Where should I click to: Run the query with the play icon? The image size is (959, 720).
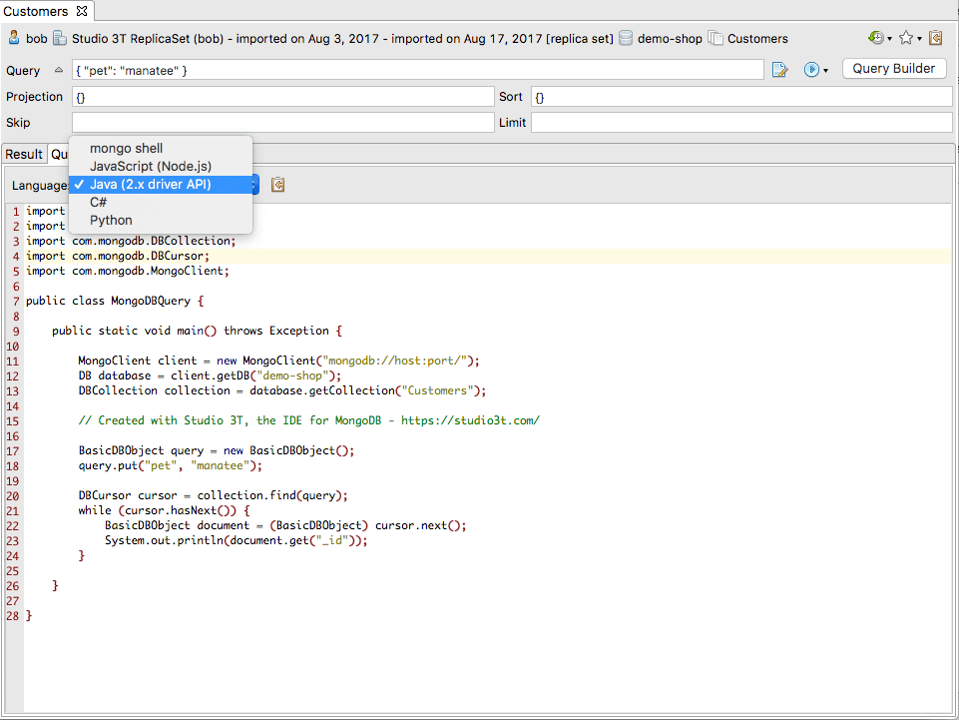[x=811, y=70]
